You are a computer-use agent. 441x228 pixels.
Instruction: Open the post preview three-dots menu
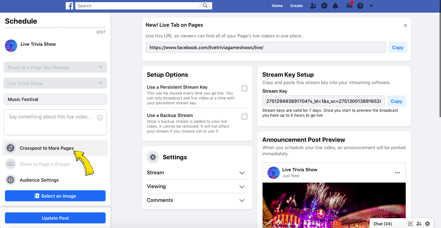coord(398,173)
